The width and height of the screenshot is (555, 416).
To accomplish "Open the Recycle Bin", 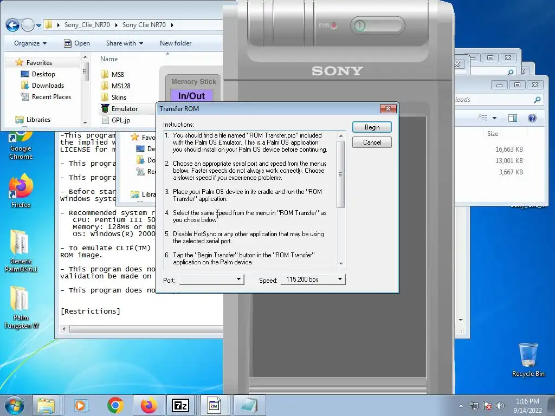I will pyautogui.click(x=528, y=360).
